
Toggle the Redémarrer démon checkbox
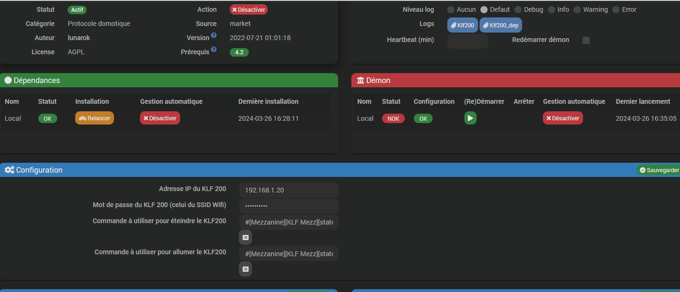[586, 40]
